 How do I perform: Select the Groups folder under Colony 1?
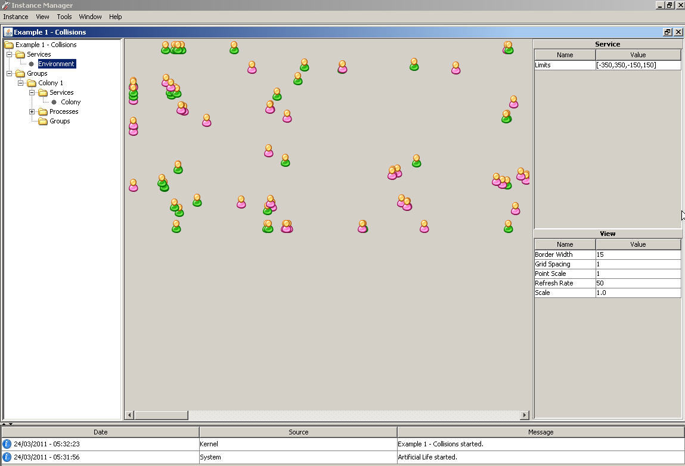coord(60,121)
